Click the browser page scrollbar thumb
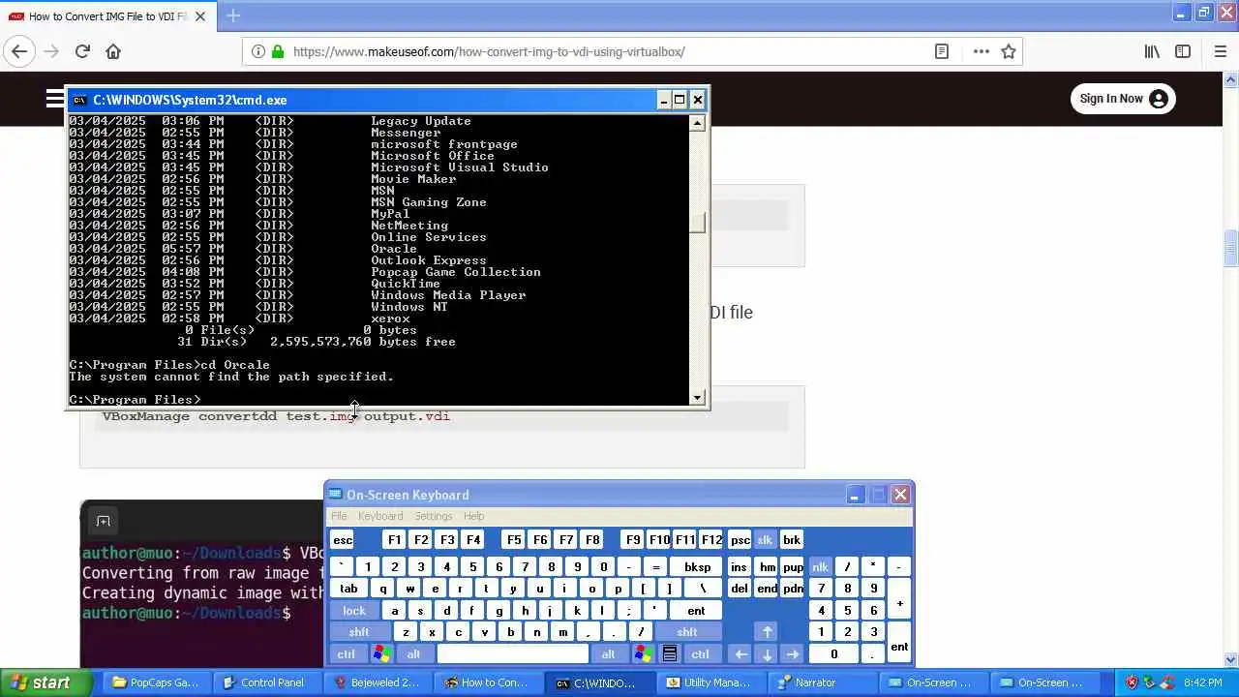This screenshot has width=1239, height=697. [x=1231, y=248]
